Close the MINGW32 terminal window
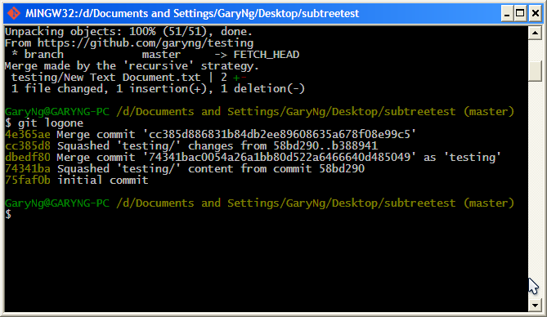 click(x=535, y=14)
